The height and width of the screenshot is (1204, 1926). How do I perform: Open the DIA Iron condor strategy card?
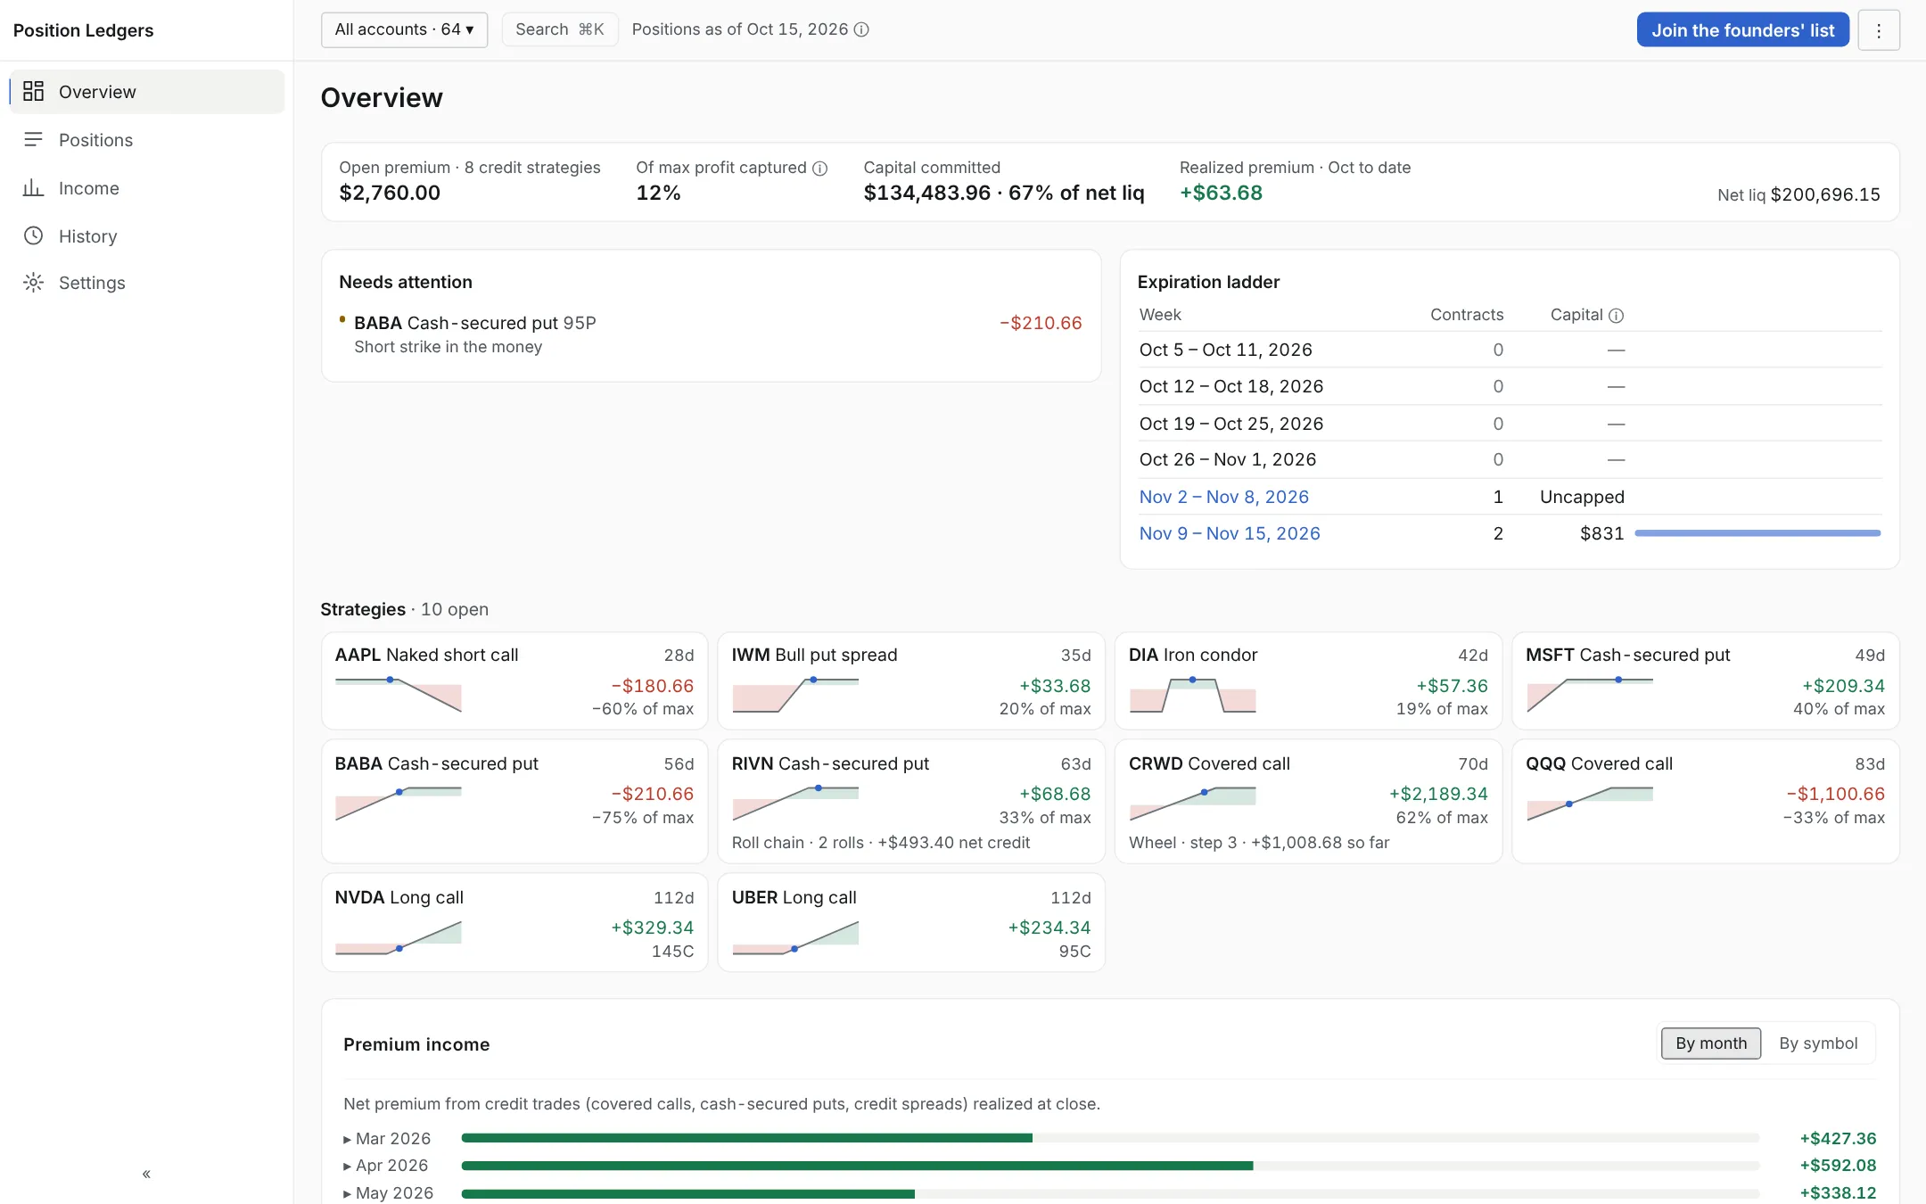click(1308, 680)
